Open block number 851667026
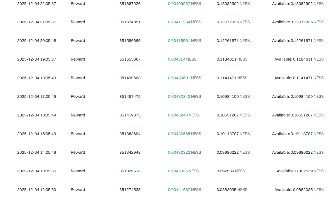This screenshot has height=200, width=331. pos(130,3)
